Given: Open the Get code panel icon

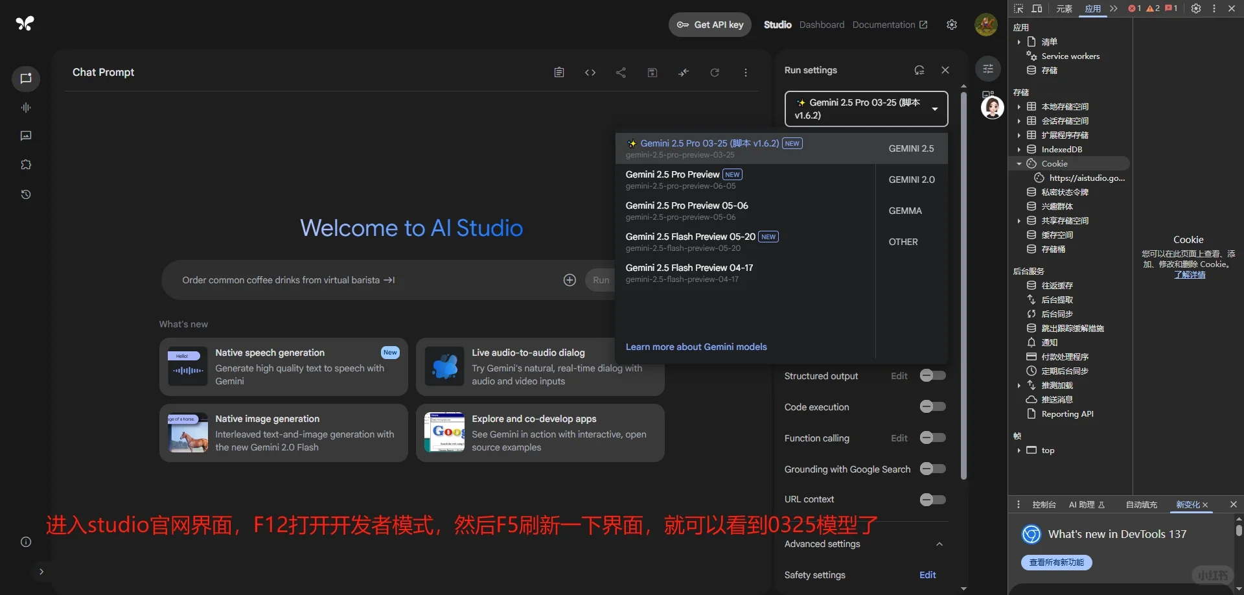Looking at the screenshot, I should tap(590, 72).
